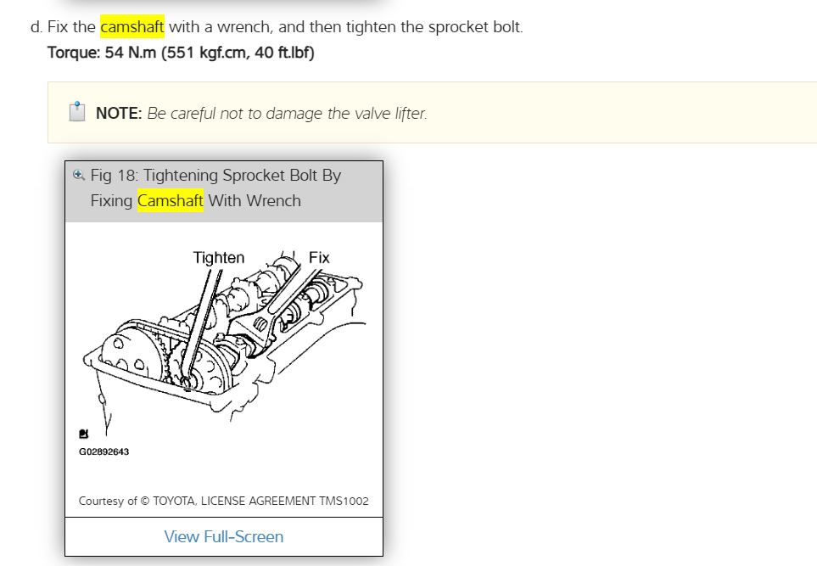
Task: Click the Fig 18 caption title text
Action: coord(215,176)
